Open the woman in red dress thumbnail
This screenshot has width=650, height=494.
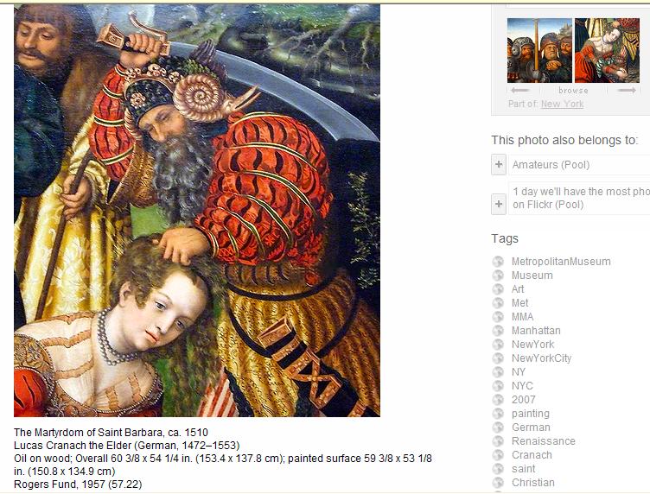tap(607, 50)
